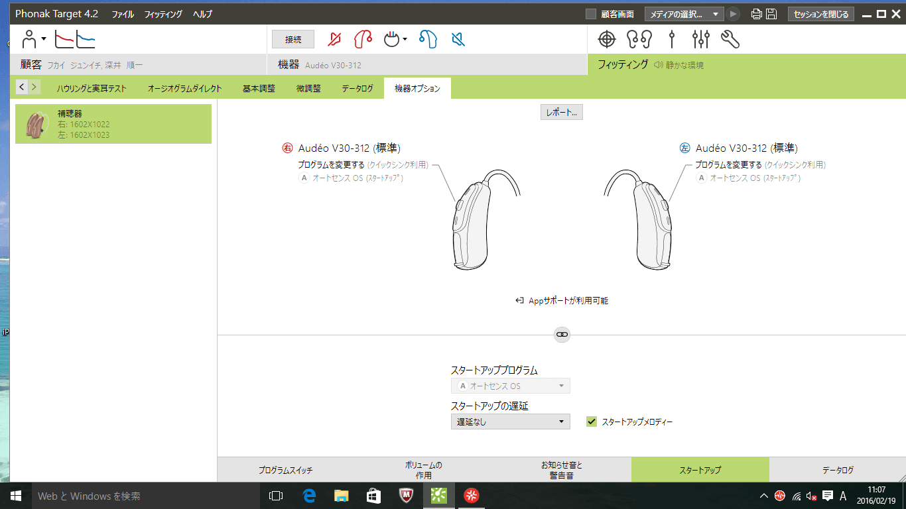Open the メディアの選択 dropdown
Screen dimensions: 906x509
coord(684,14)
